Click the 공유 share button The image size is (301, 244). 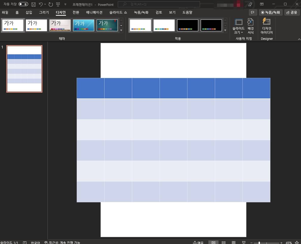click(x=292, y=12)
